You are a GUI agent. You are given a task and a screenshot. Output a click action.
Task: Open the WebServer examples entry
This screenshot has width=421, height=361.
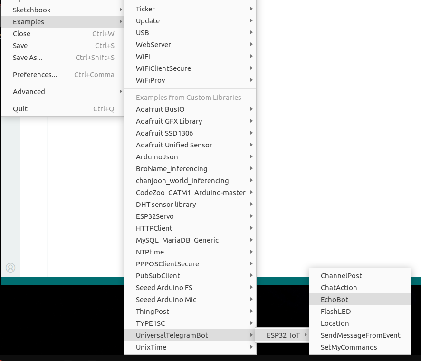[191, 44]
